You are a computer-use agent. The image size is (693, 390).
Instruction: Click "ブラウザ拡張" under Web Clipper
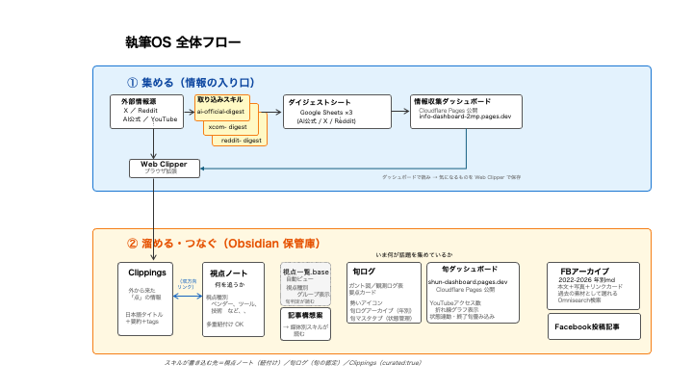(x=161, y=171)
